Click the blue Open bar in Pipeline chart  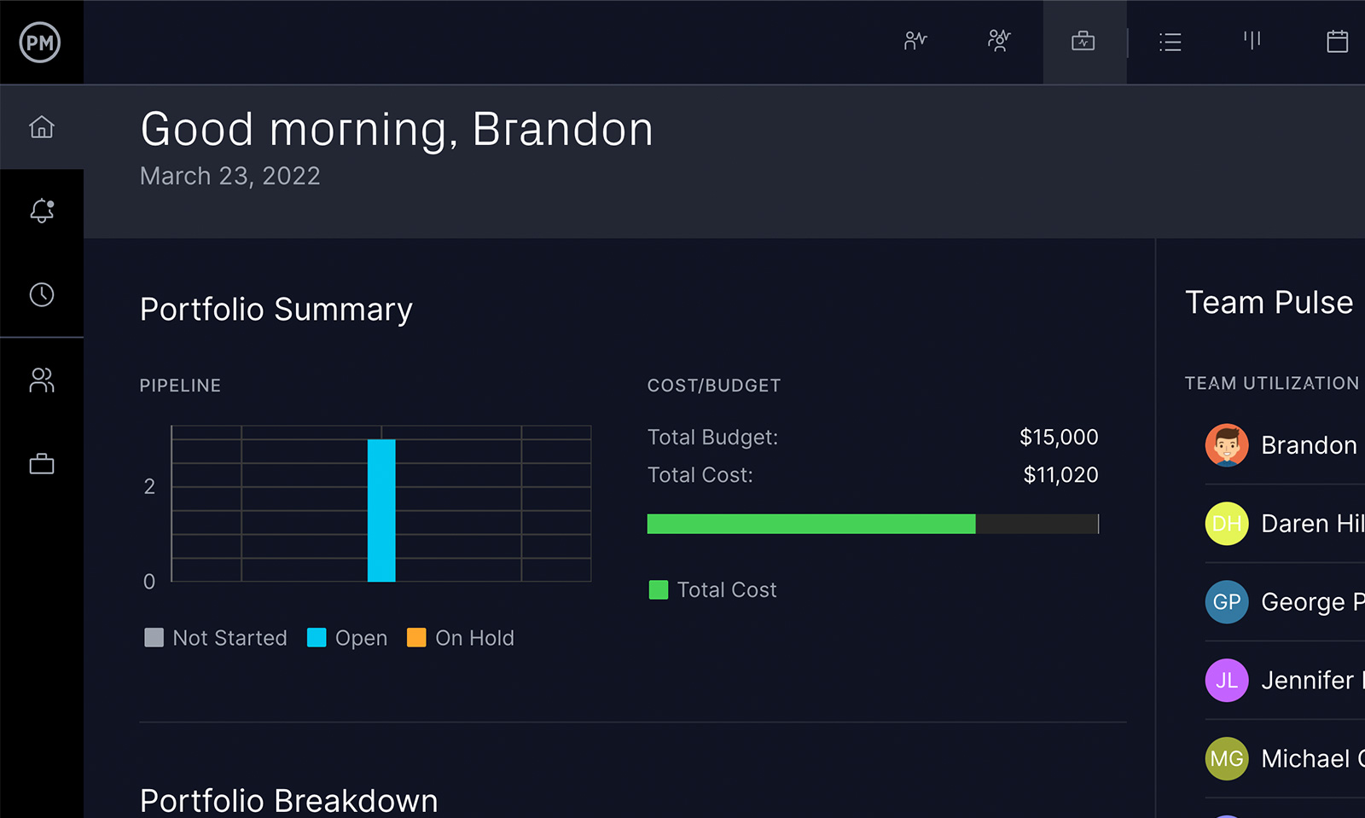[380, 509]
